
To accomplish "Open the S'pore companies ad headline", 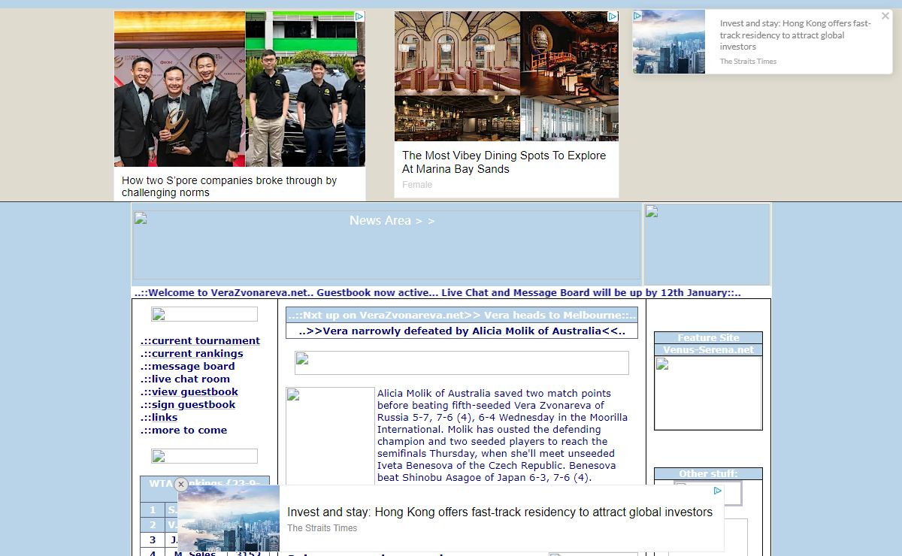I will pos(229,186).
